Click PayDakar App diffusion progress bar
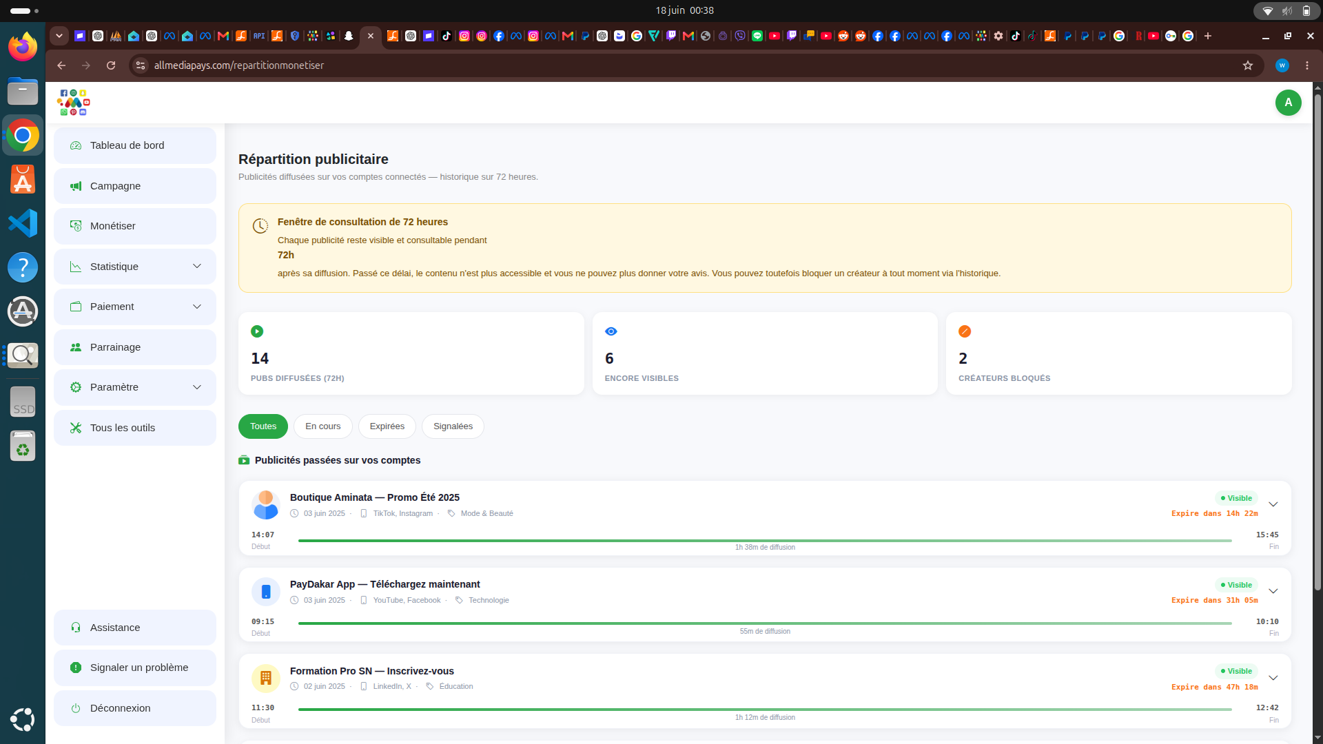This screenshot has height=744, width=1323. [x=765, y=623]
